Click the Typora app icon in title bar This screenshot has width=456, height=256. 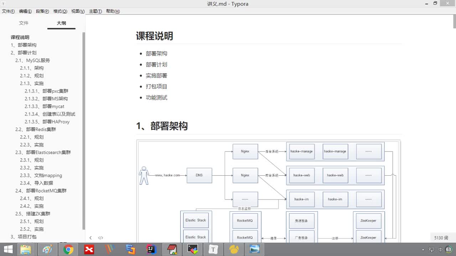(3, 4)
